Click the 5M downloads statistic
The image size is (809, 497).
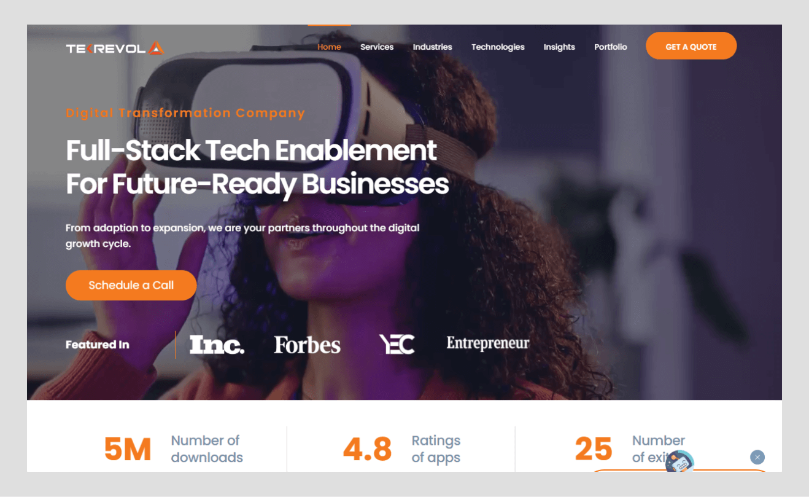click(x=174, y=449)
